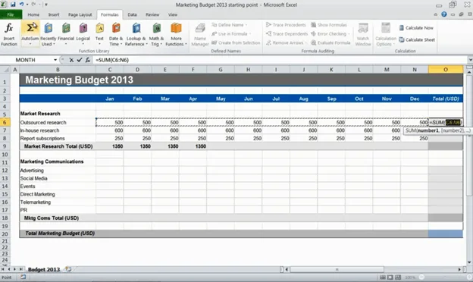Switch to the Review tab
The image size is (473, 282).
[x=152, y=14]
